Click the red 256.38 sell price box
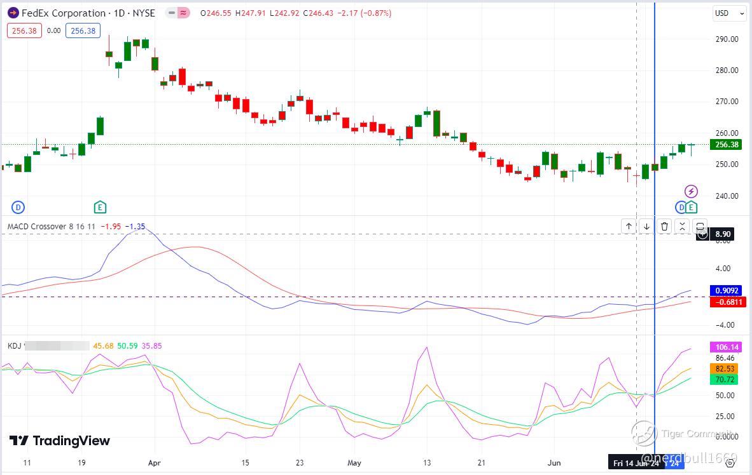The height and width of the screenshot is (475, 752). (x=24, y=30)
